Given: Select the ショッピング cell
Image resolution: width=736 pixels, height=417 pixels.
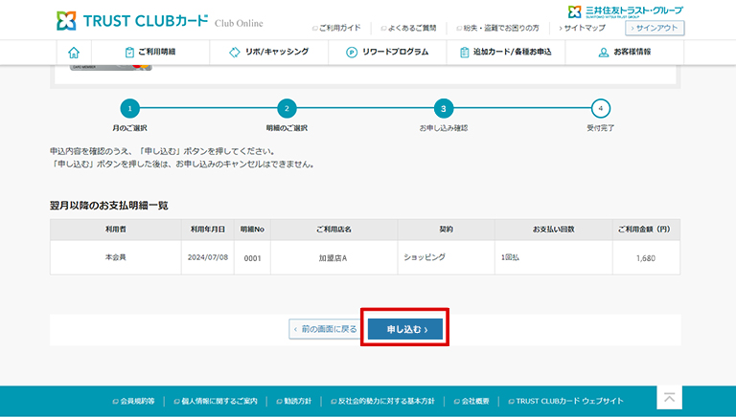Looking at the screenshot, I should point(446,257).
